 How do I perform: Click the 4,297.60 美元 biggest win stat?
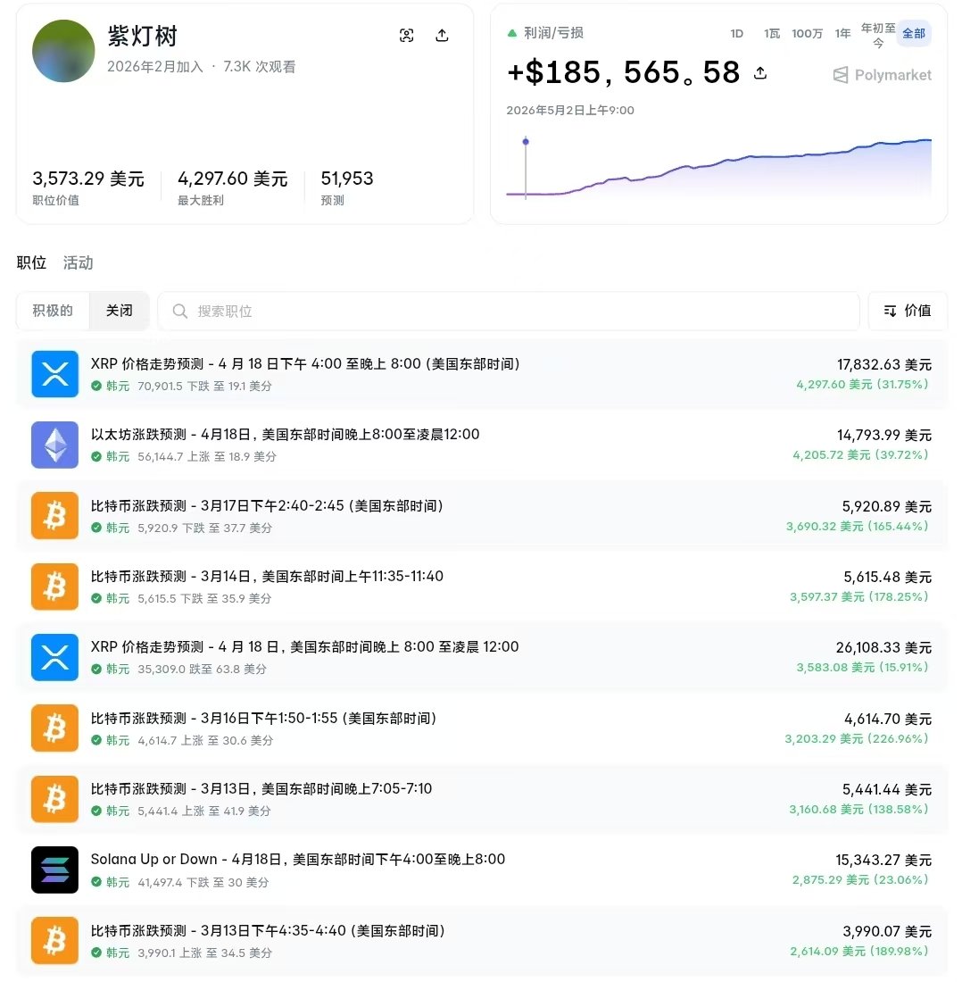point(233,179)
